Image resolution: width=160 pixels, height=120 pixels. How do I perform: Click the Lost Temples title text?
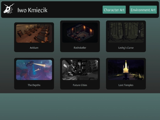(x=126, y=85)
